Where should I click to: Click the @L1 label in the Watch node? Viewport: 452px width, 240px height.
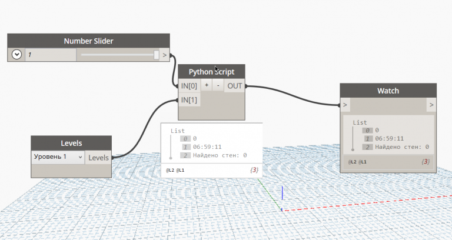pyautogui.click(x=363, y=162)
